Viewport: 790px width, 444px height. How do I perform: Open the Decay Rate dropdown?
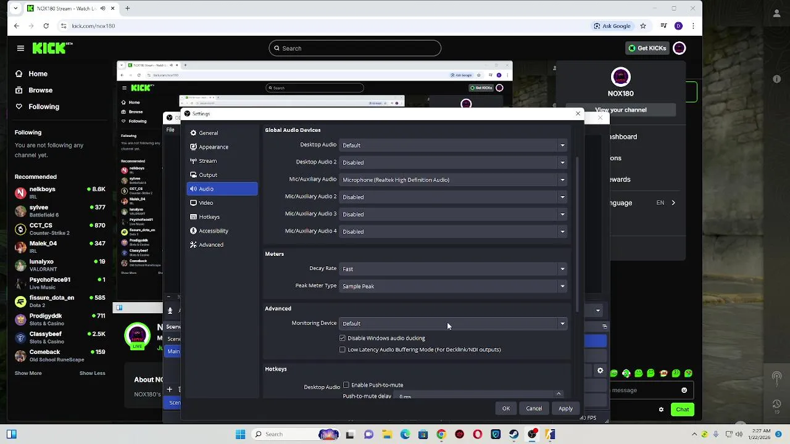[x=453, y=269]
